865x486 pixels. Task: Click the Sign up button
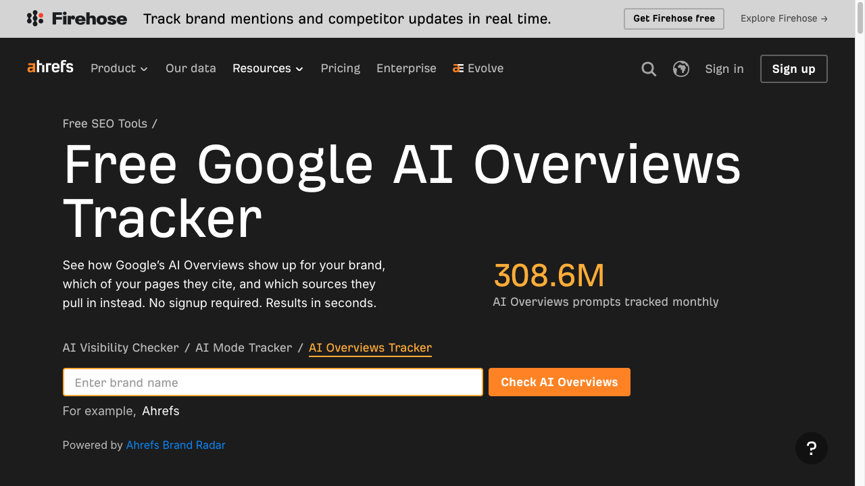click(794, 69)
